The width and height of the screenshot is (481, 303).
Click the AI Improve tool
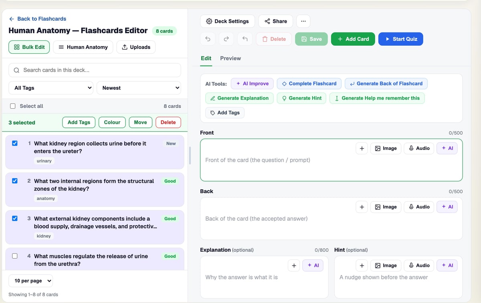(x=253, y=84)
